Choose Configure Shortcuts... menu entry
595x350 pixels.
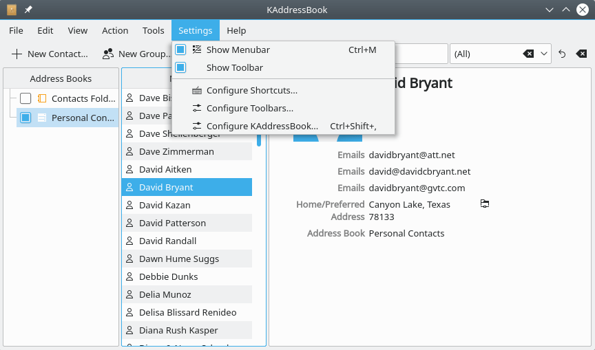(x=284, y=90)
